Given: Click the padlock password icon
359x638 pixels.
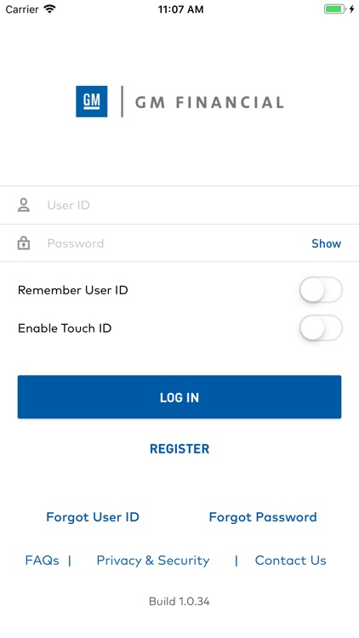Looking at the screenshot, I should pos(24,243).
